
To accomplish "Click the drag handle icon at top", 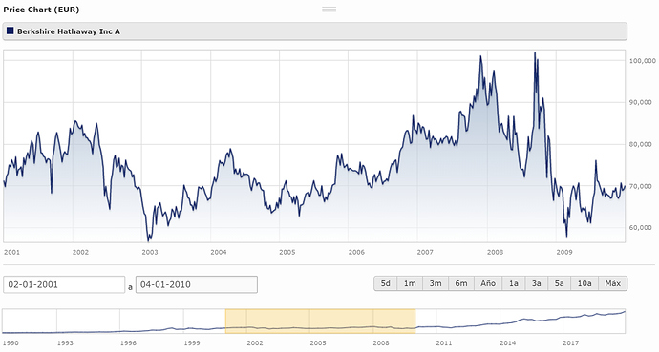I will (329, 10).
